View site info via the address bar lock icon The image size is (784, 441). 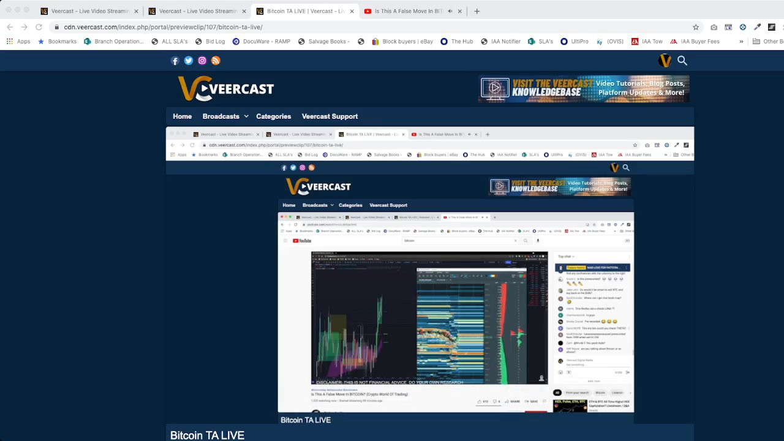57,27
